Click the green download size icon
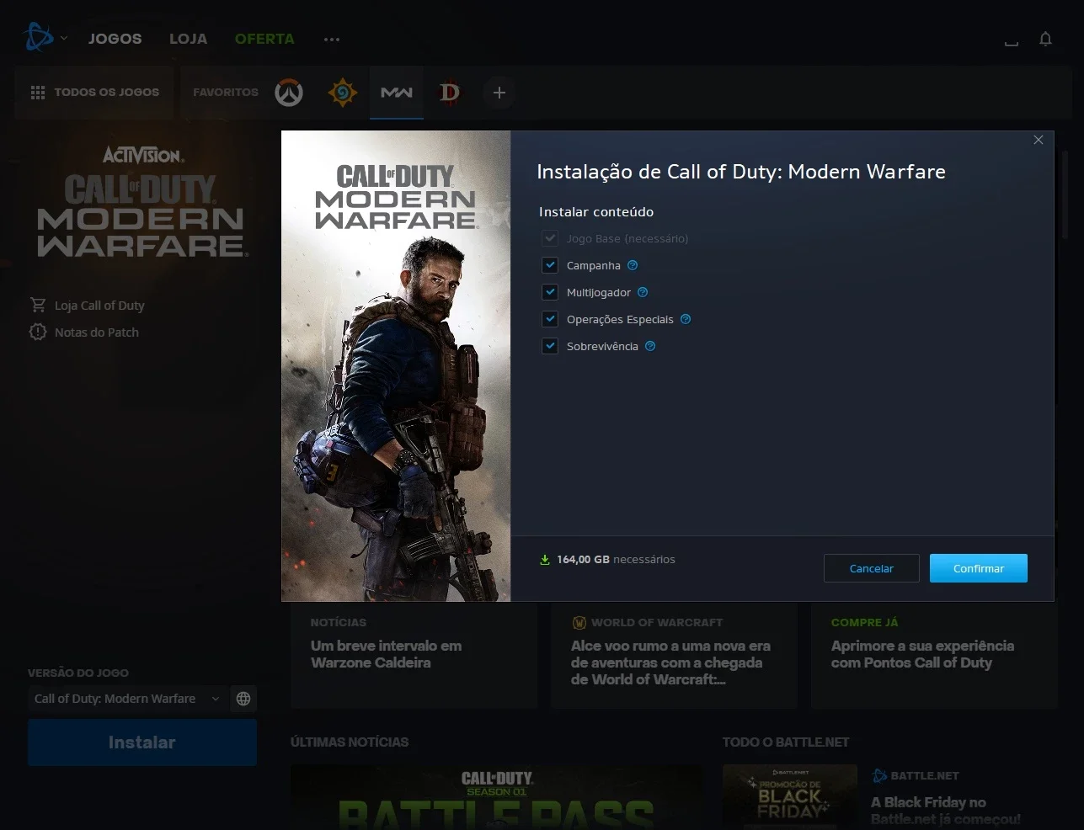This screenshot has height=830, width=1084. [x=545, y=560]
